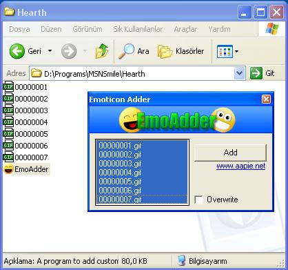Image resolution: width=288 pixels, height=270 pixels.
Task: Click the GIF icon of 00000005
Action: tap(8, 134)
